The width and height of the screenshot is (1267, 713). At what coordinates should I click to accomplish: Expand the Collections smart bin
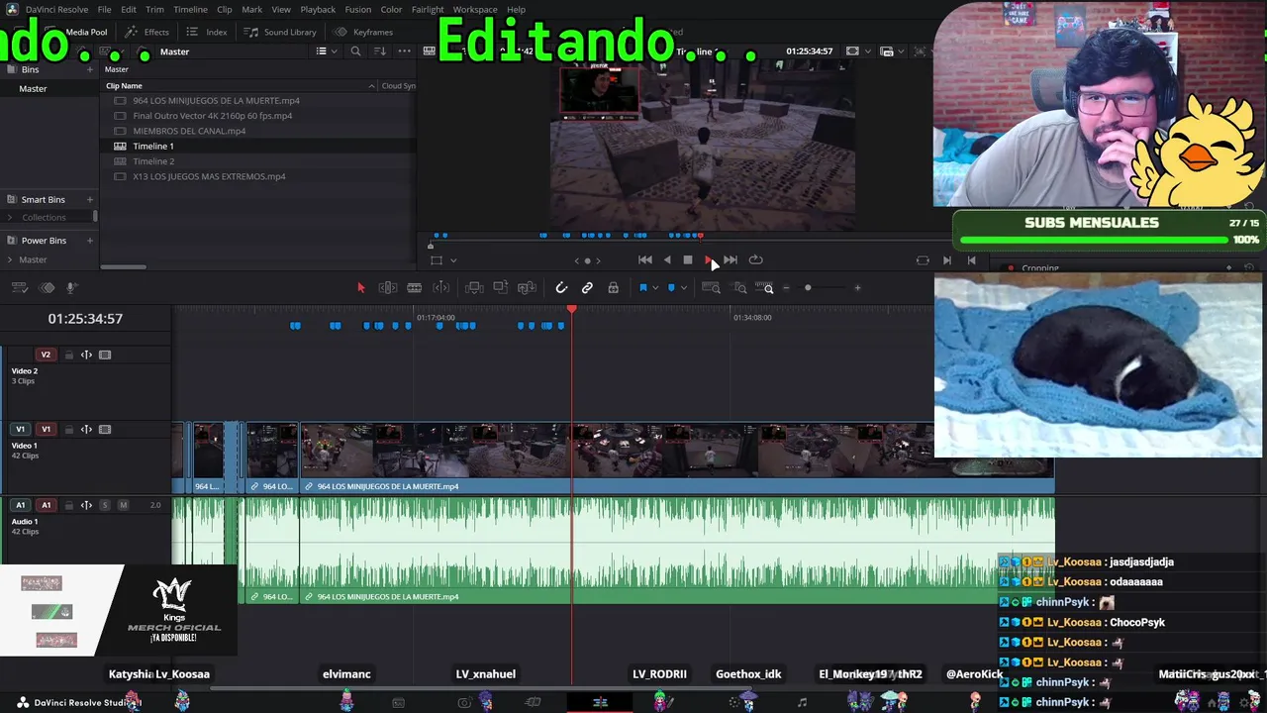(x=10, y=217)
